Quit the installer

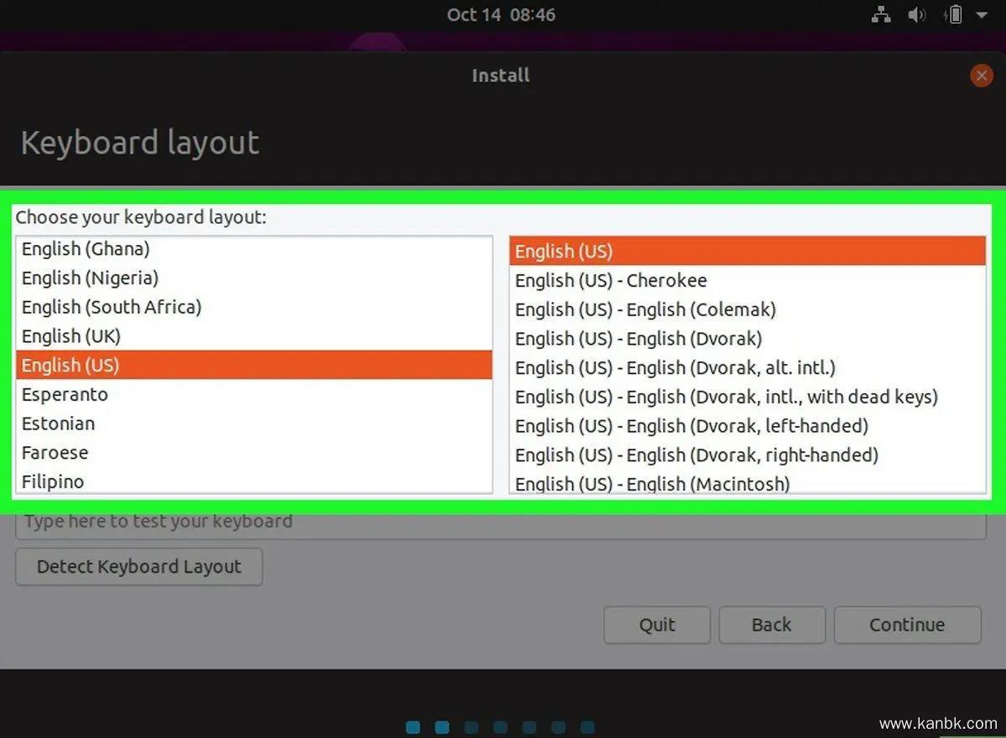[x=656, y=625]
